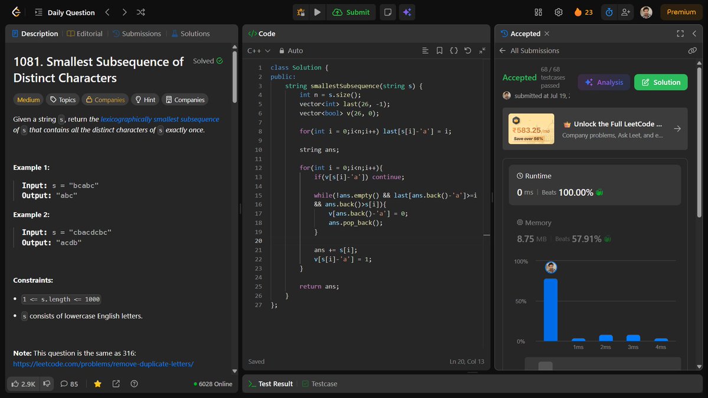Click the Ln 20, Col 13 status text

click(x=467, y=361)
